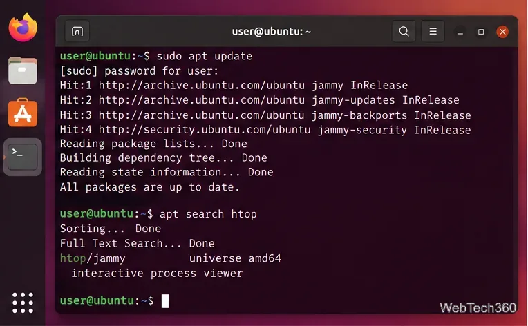The height and width of the screenshot is (326, 528).
Task: Click the 'universe amd64' text
Action: (x=235, y=258)
